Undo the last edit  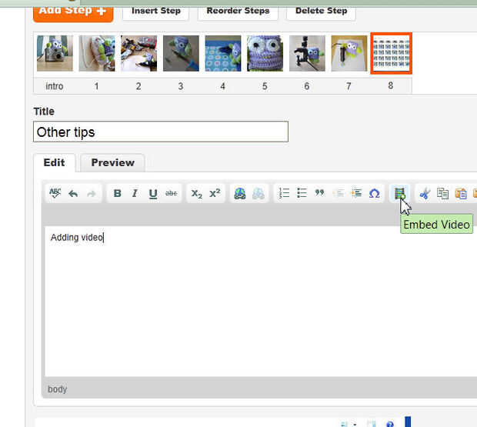point(73,193)
